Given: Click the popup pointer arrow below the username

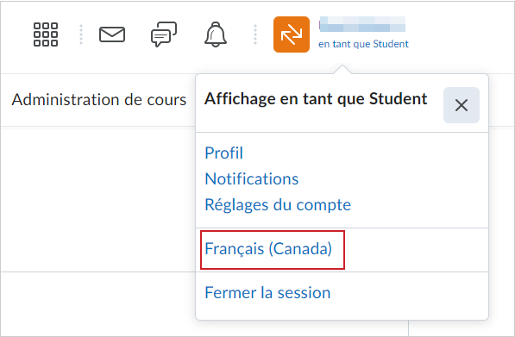Looking at the screenshot, I should click(x=342, y=70).
